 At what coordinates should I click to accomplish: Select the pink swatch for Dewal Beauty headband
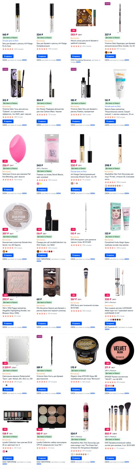[38, 183]
